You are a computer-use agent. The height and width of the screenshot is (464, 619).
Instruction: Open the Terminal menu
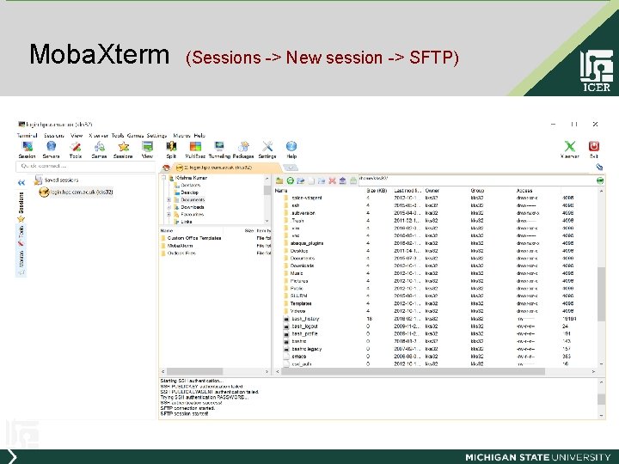pos(27,136)
